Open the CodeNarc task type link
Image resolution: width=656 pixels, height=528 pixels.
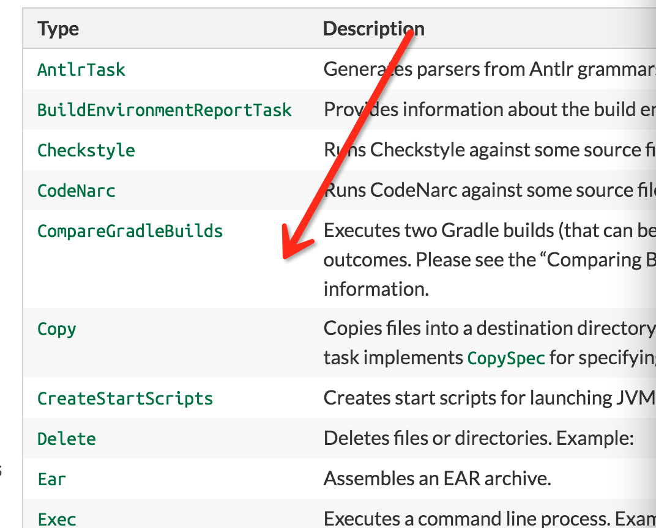76,191
